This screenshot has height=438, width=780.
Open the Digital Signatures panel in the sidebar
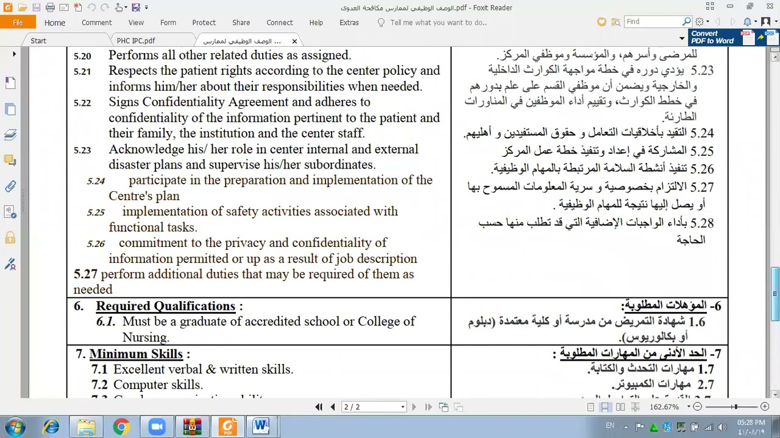(x=10, y=263)
